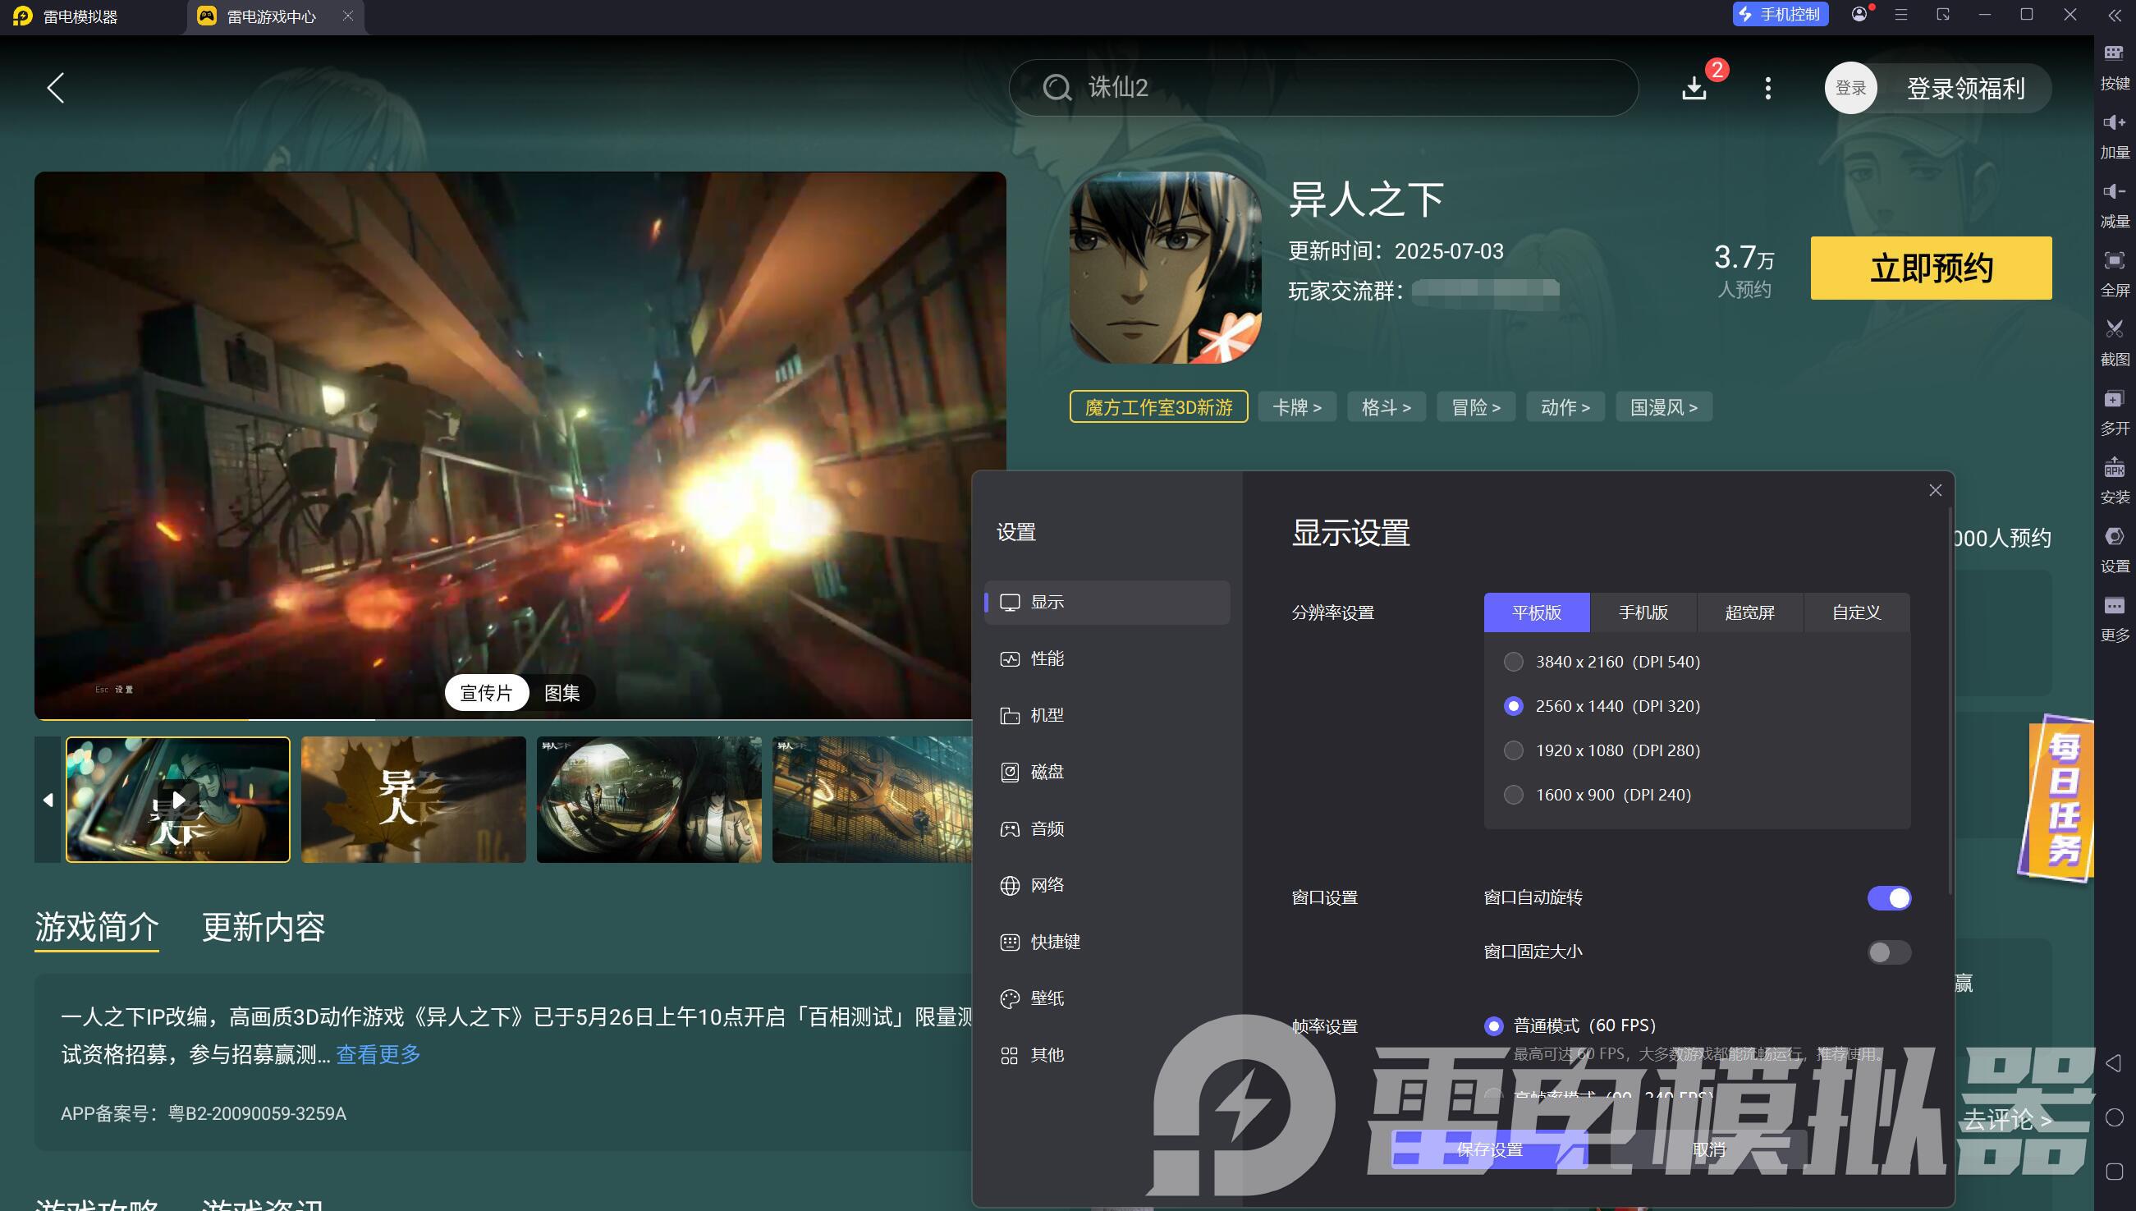Enable fixed window size (窗口固定大小) toggle

pyautogui.click(x=1888, y=952)
